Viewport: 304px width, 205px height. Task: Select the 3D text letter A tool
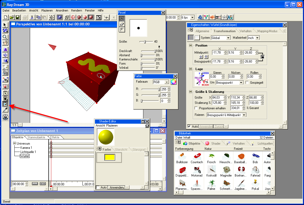click(x=5, y=49)
